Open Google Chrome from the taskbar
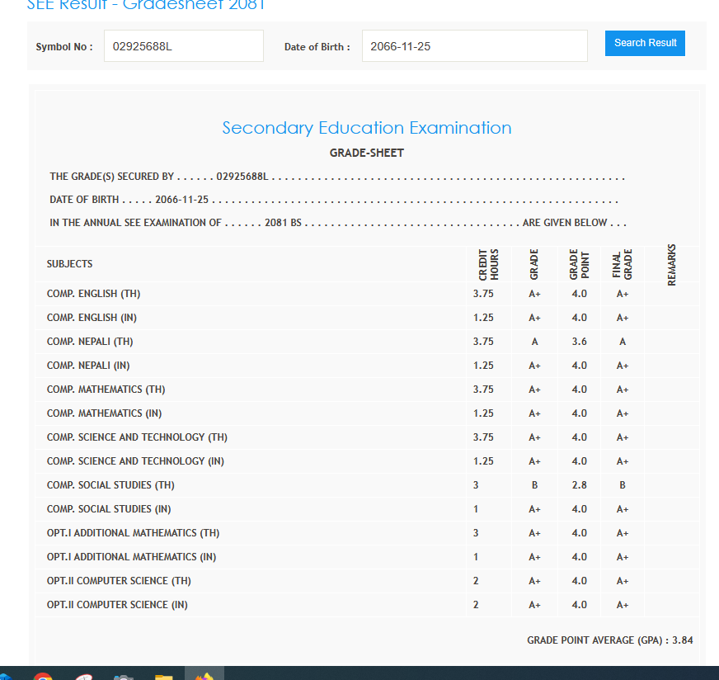 43,677
